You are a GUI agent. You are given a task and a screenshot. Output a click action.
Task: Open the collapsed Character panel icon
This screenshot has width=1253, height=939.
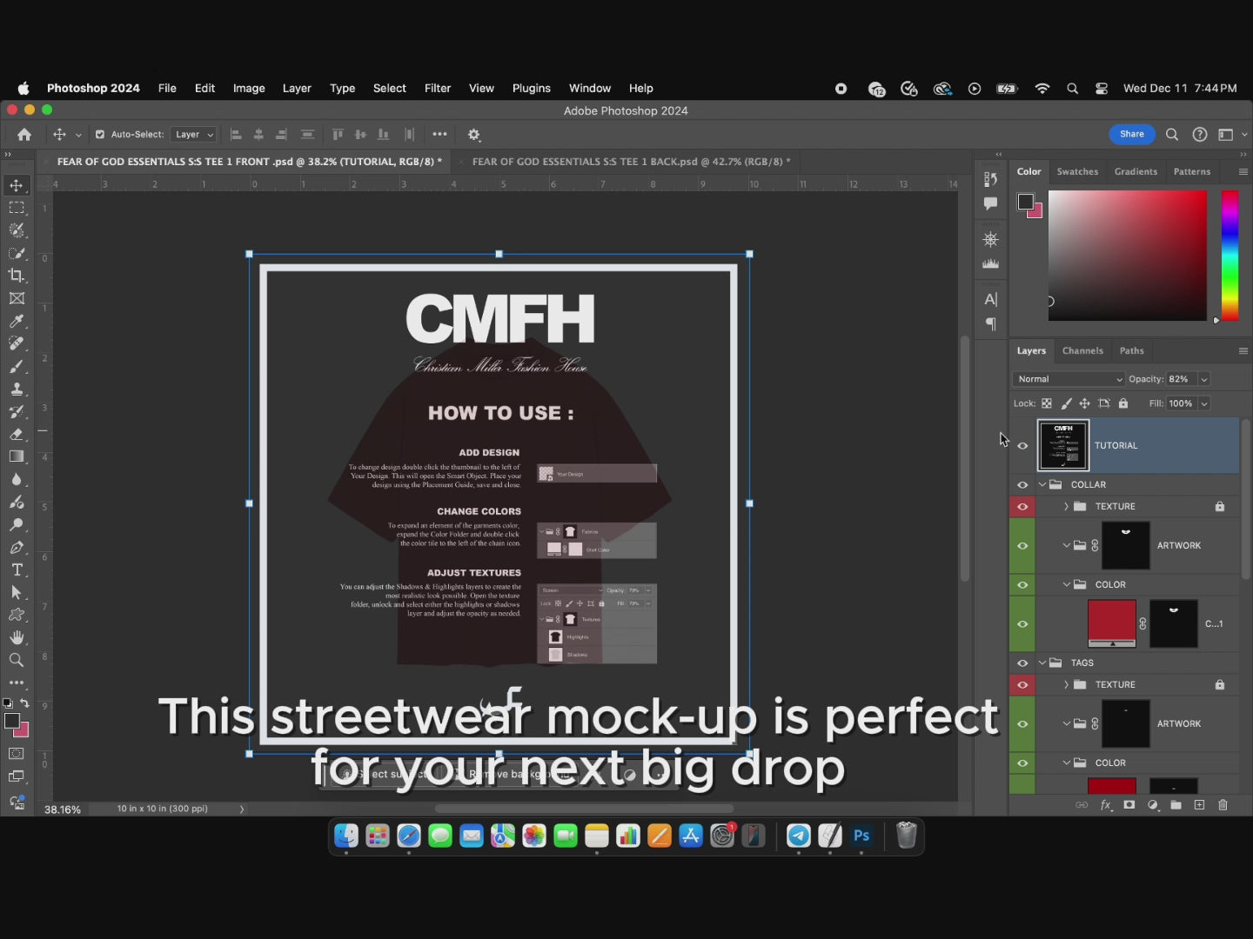tap(990, 299)
